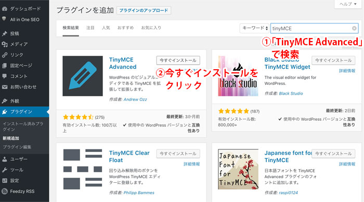Switch to the 注目 tab

(90, 28)
